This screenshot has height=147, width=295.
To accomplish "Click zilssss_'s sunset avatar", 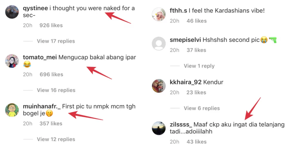I will (x=159, y=128).
